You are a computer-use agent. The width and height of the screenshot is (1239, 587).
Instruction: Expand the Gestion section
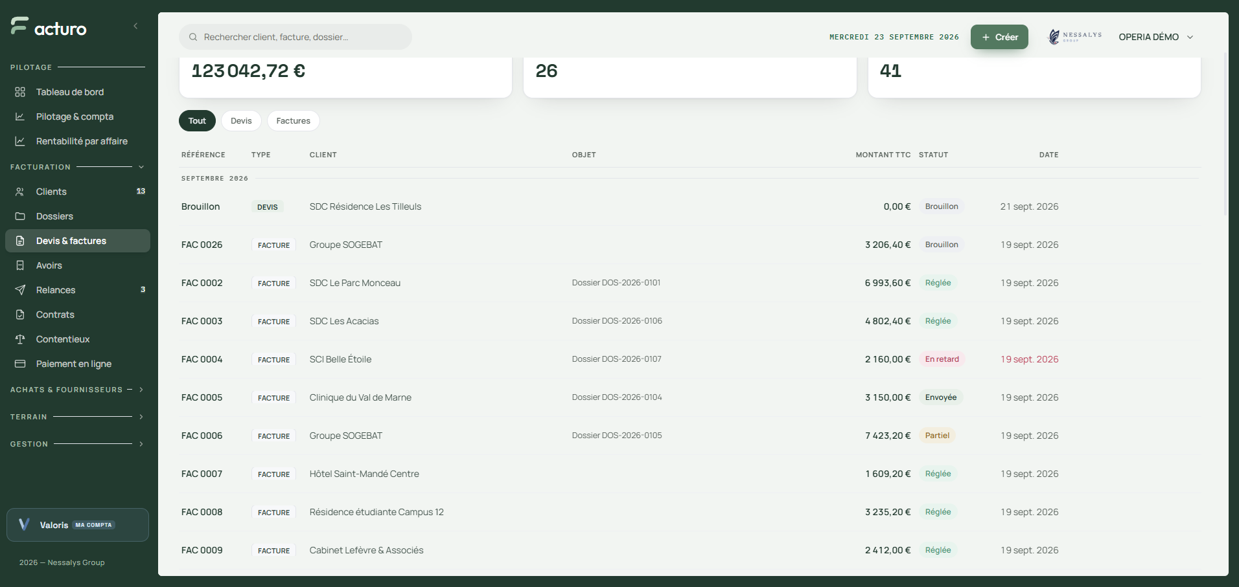pyautogui.click(x=141, y=444)
